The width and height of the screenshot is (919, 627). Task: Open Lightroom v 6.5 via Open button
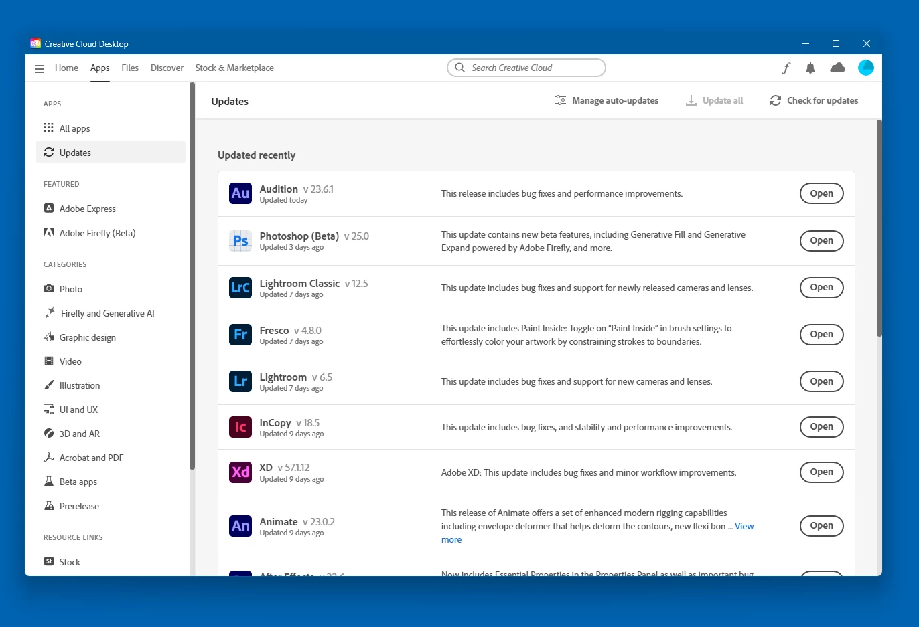click(x=822, y=381)
